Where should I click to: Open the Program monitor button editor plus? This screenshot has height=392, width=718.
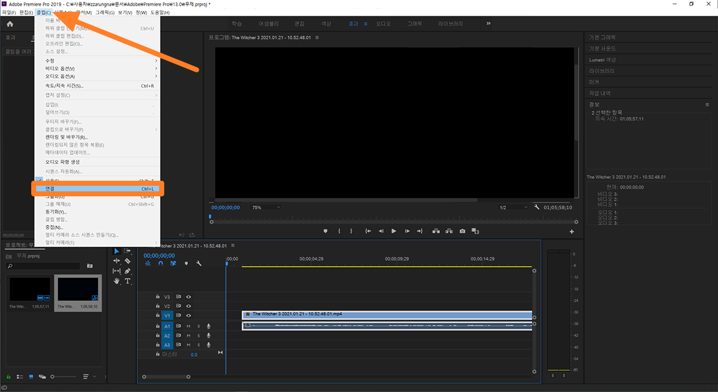(x=571, y=232)
